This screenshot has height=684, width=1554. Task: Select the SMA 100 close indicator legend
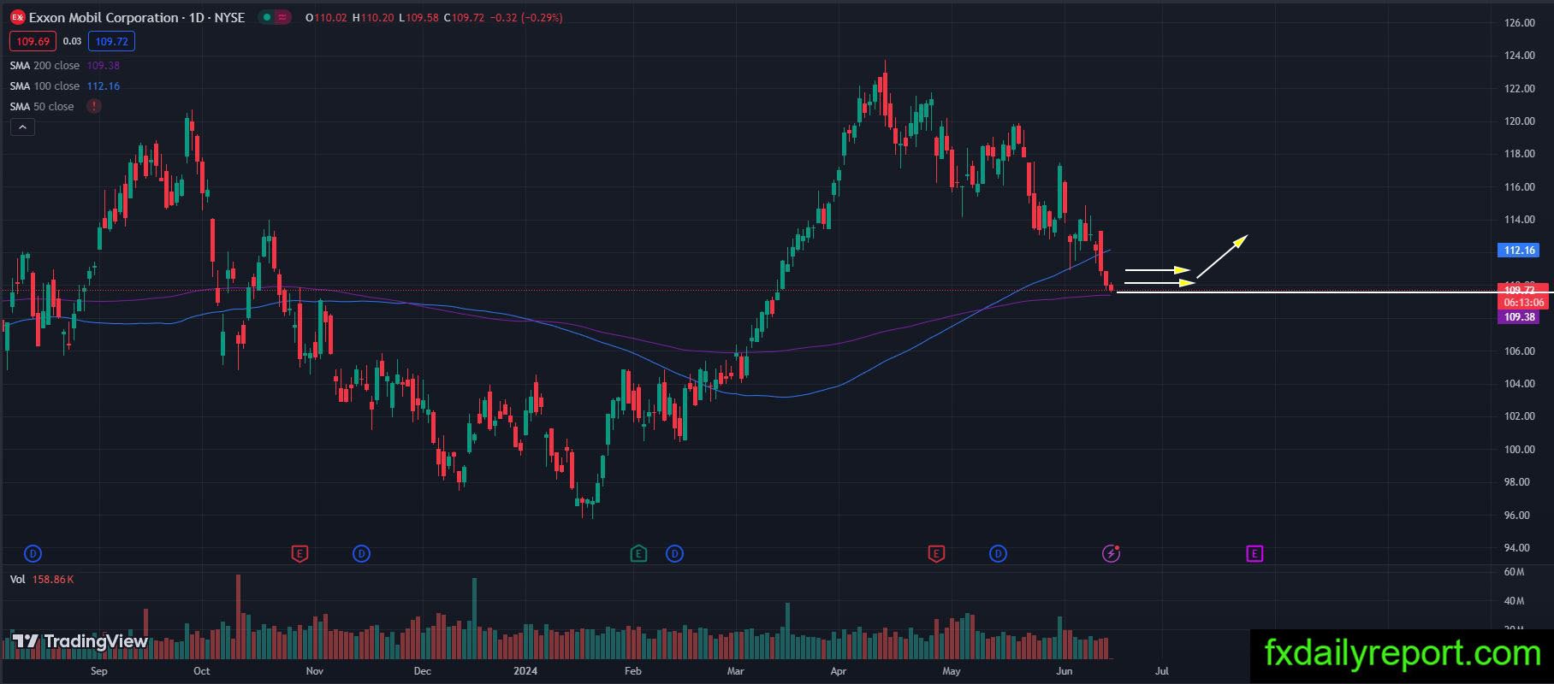coord(64,86)
